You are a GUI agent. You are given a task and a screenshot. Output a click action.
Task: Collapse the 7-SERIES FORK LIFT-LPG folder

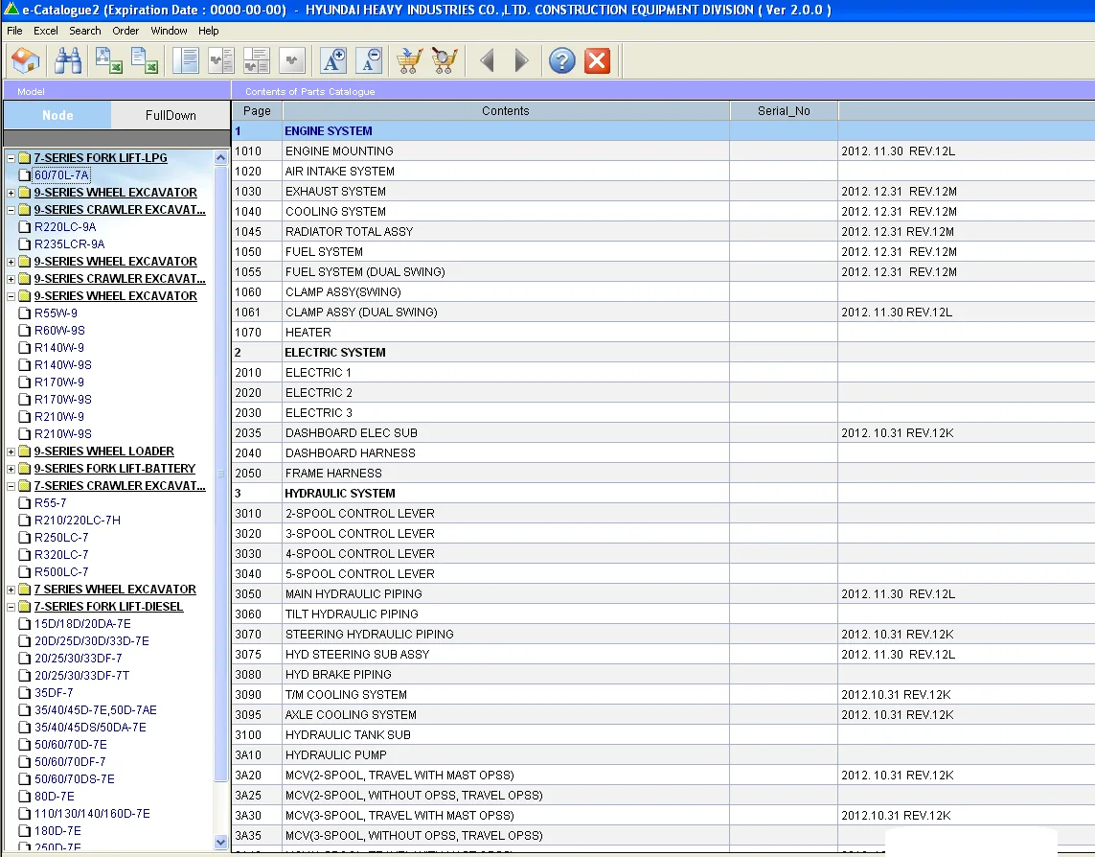11,158
